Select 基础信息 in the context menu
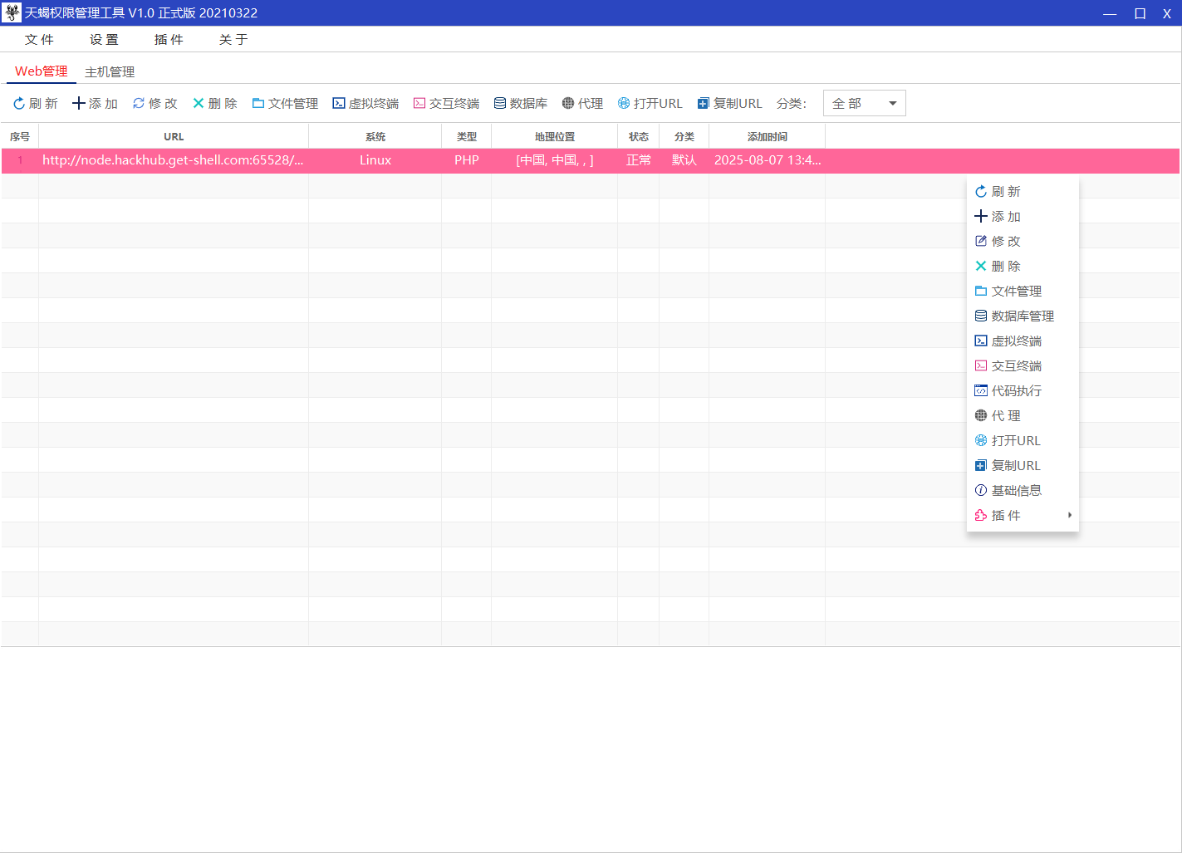 pos(1017,490)
